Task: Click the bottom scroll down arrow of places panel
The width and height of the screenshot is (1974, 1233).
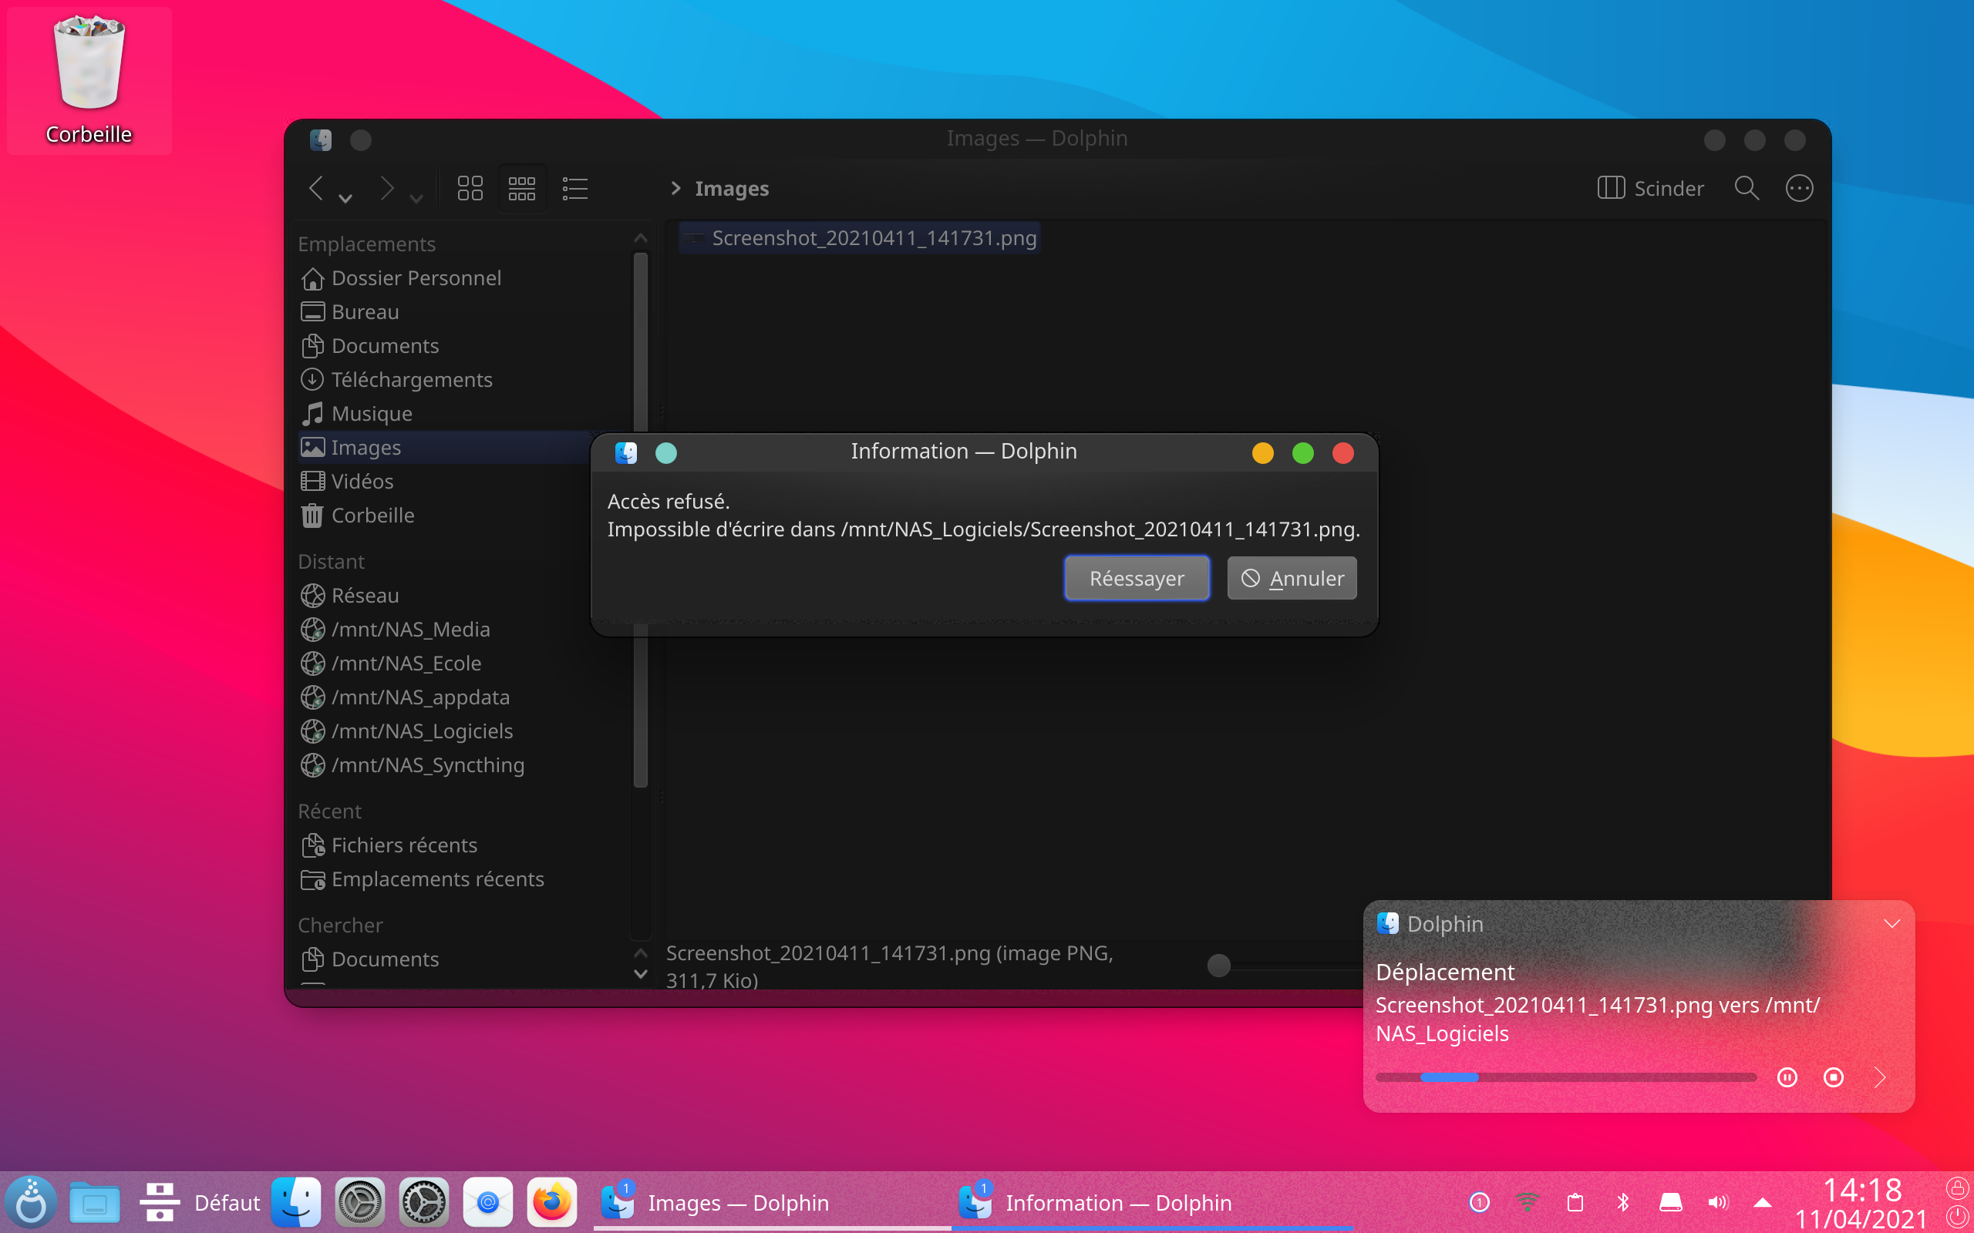Action: (640, 975)
